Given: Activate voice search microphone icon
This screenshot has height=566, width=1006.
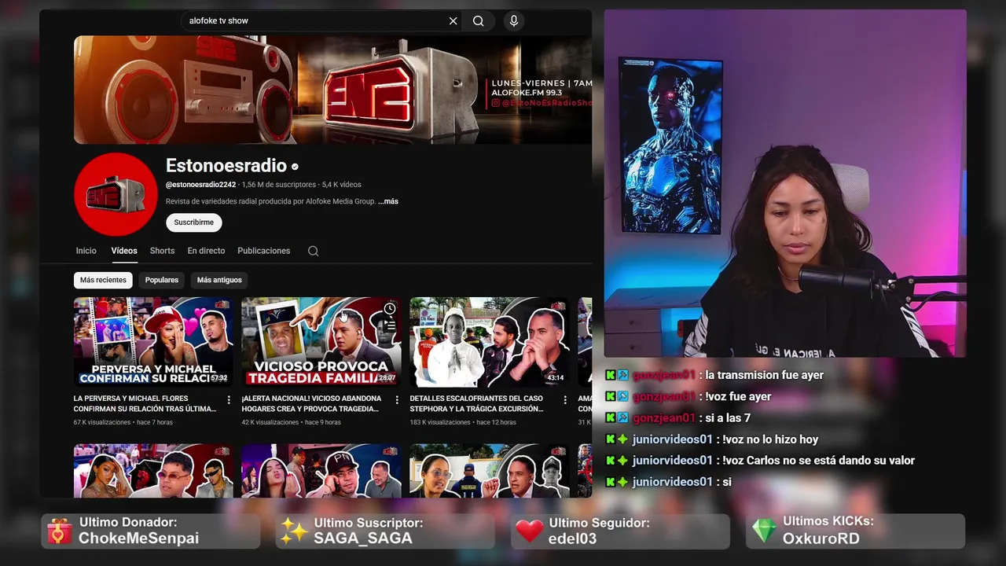Looking at the screenshot, I should coord(514,21).
